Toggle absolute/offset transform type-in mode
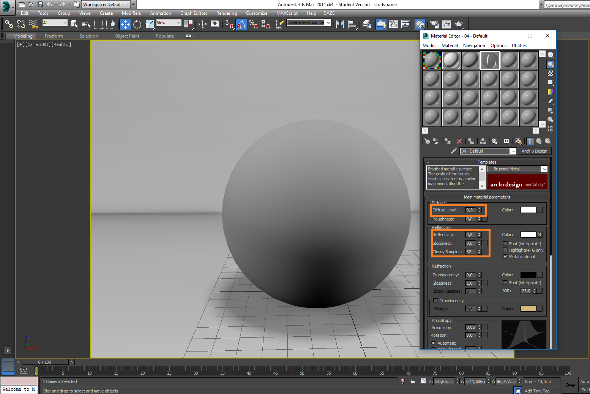590x394 pixels. (423, 381)
